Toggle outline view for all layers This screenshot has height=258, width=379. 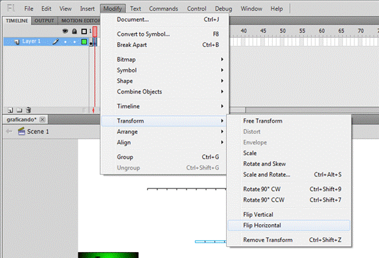pyautogui.click(x=84, y=31)
